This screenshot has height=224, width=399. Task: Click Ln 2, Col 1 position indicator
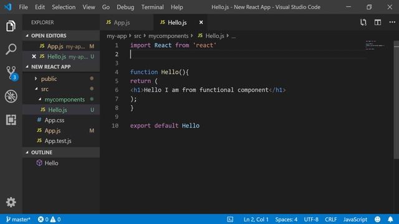[x=256, y=219]
